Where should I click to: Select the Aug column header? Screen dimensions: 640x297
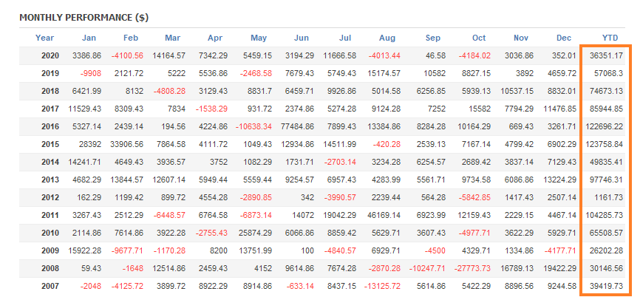[x=387, y=38]
